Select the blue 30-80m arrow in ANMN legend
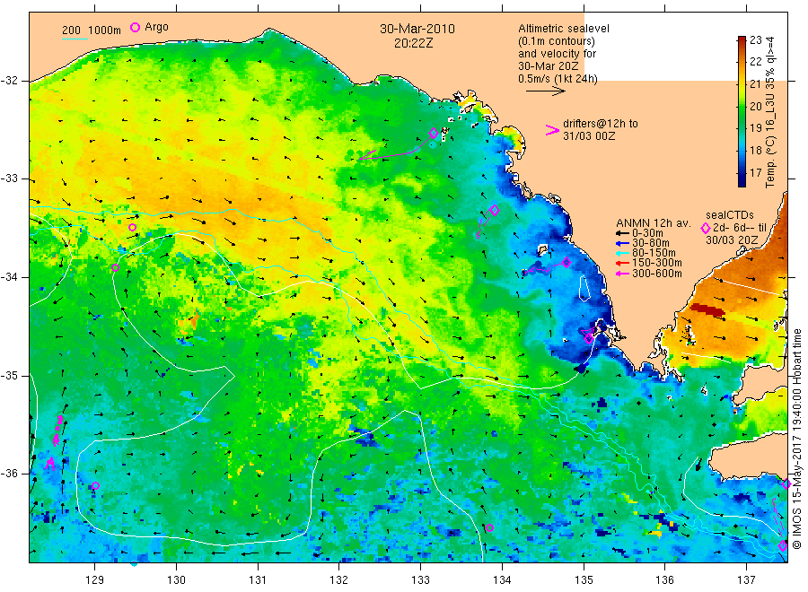 (622, 243)
